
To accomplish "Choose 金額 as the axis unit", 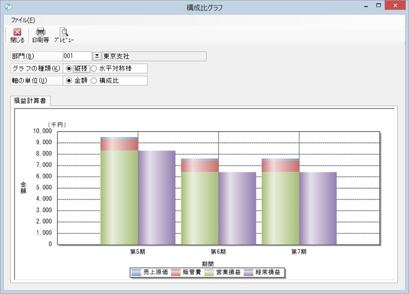I will tap(69, 81).
